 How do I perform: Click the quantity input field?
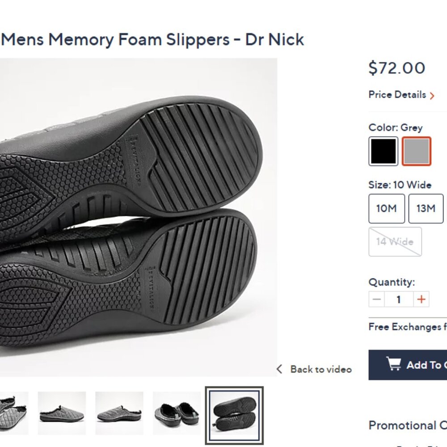pos(399,299)
